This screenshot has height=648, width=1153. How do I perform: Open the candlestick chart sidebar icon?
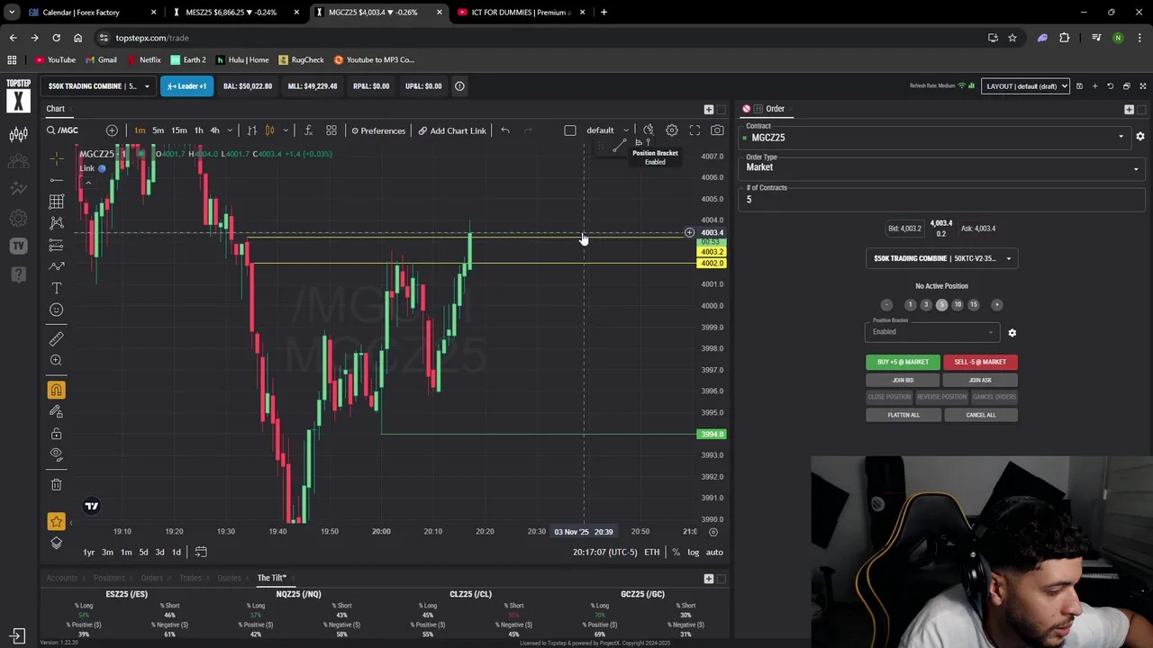pyautogui.click(x=18, y=134)
